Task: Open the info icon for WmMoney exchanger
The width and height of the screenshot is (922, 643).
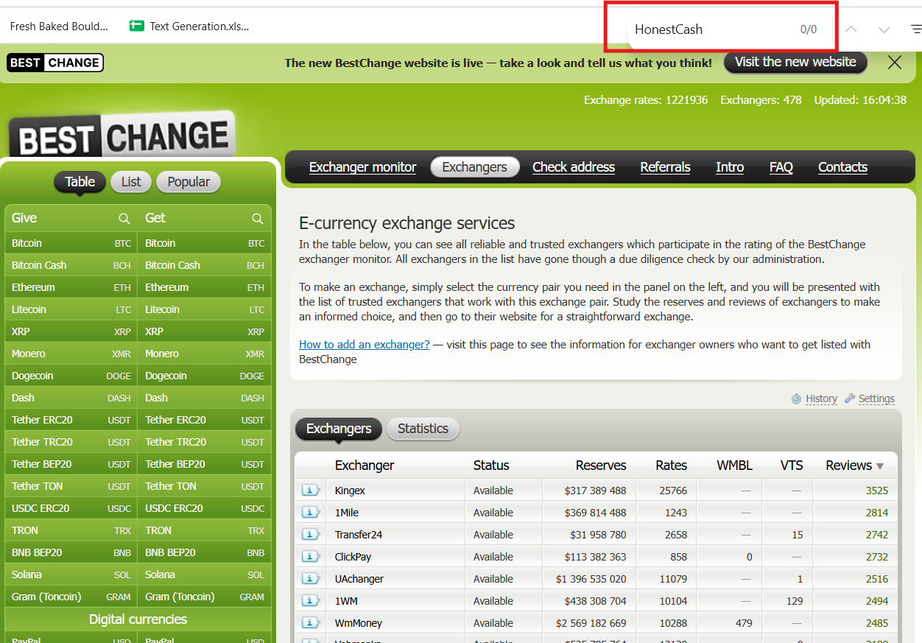Action: point(312,623)
